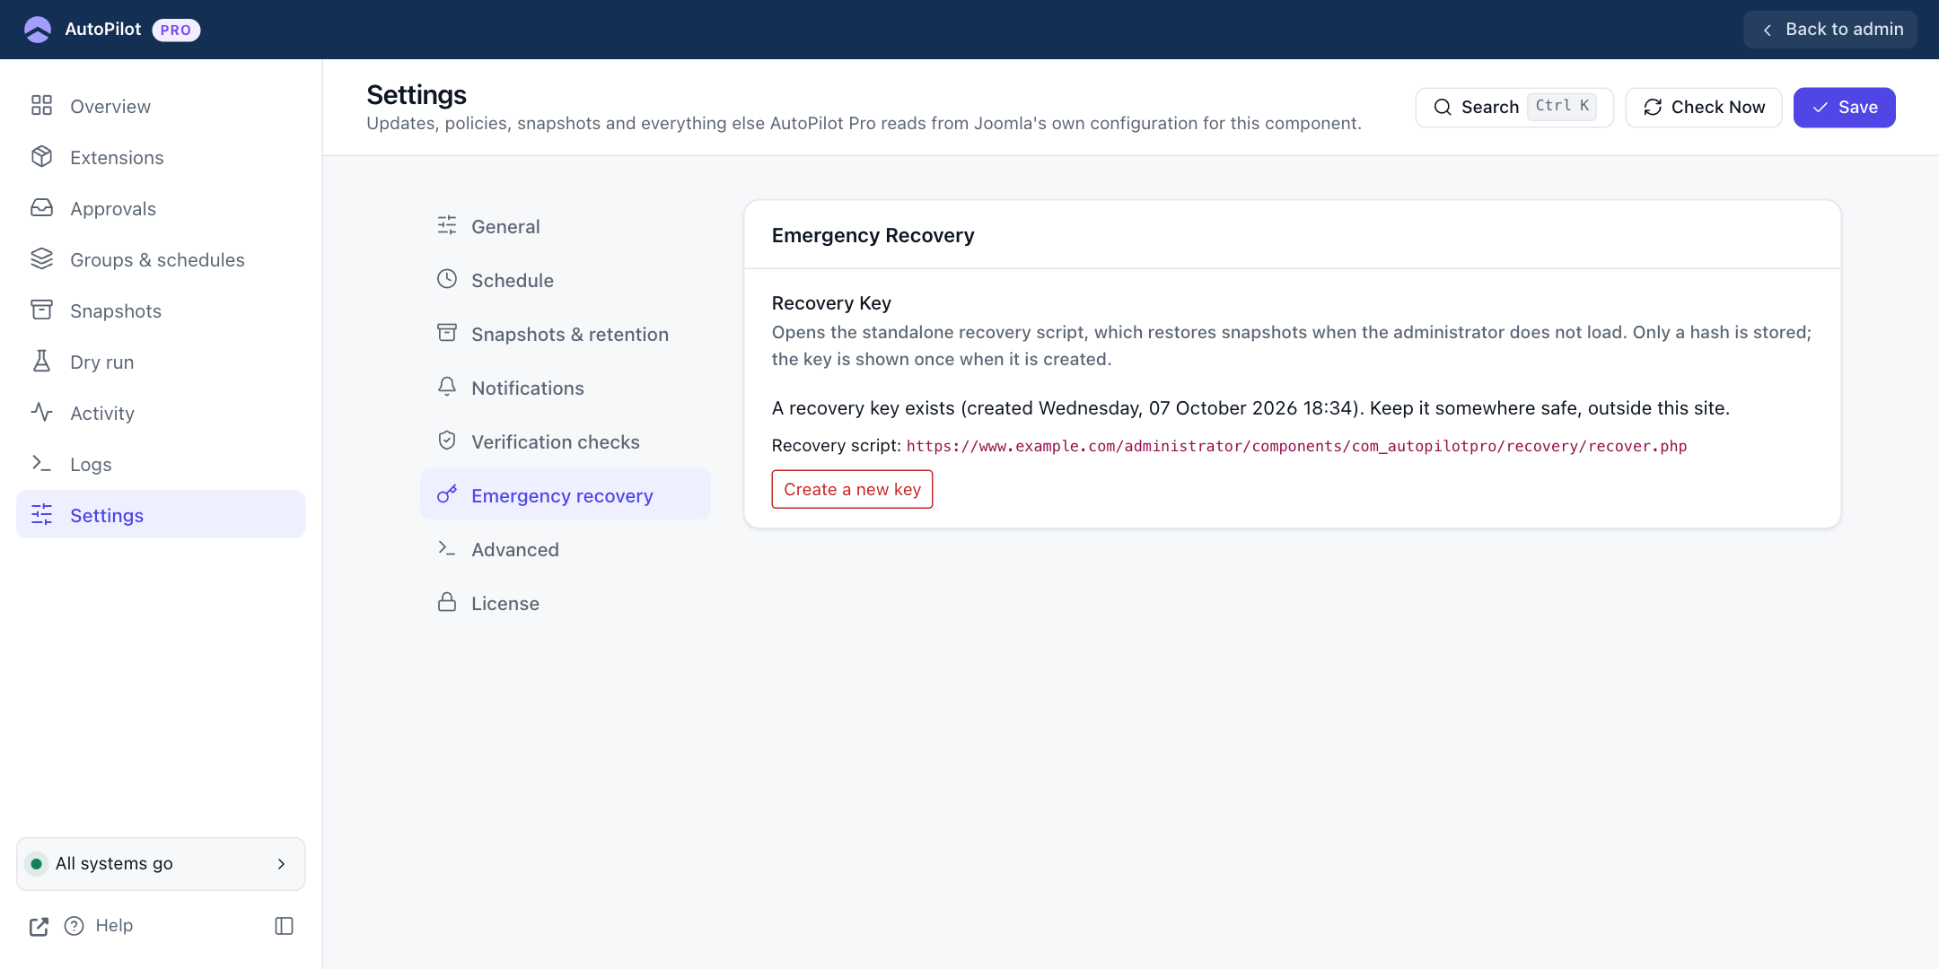Viewport: 1939px width, 969px height.
Task: Click the Schedule clock icon
Action: (447, 279)
